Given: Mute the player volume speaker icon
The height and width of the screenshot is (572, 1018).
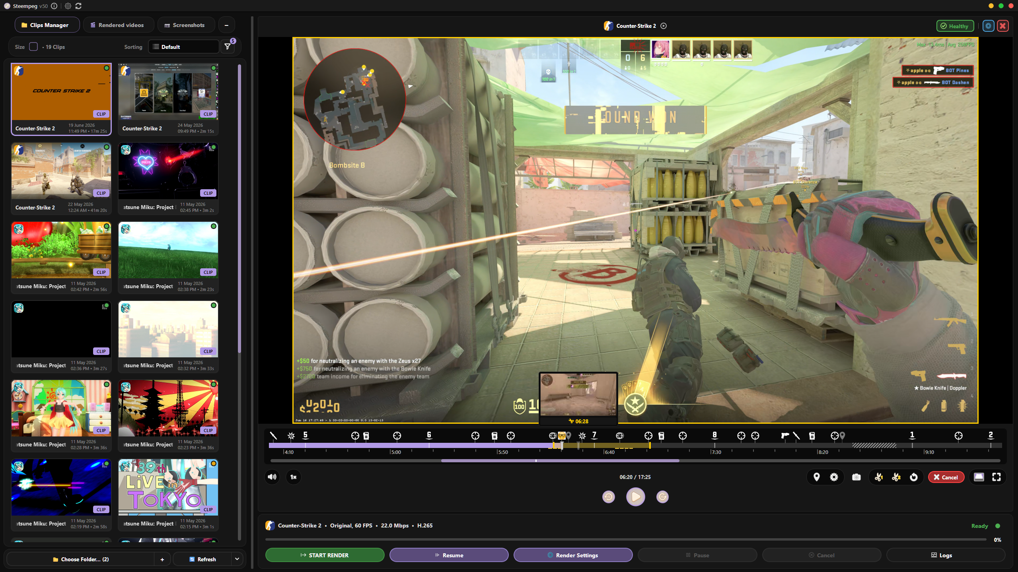Looking at the screenshot, I should (272, 477).
